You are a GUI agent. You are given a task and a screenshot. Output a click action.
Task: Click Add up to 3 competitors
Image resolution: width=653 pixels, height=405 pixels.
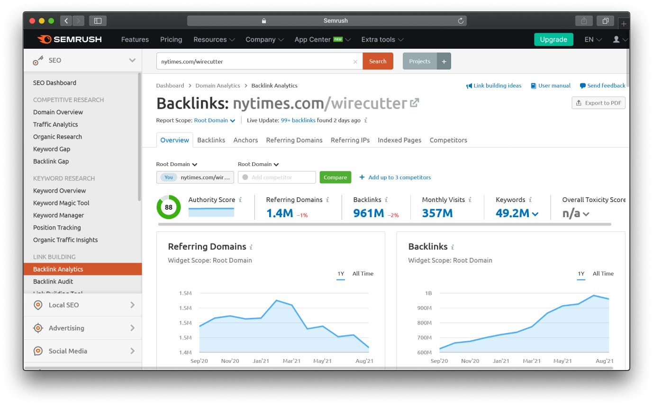395,177
